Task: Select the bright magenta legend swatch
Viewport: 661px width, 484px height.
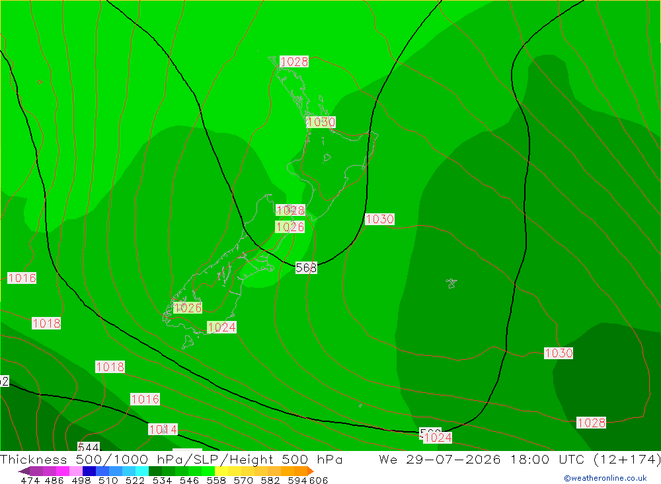Action: click(63, 471)
